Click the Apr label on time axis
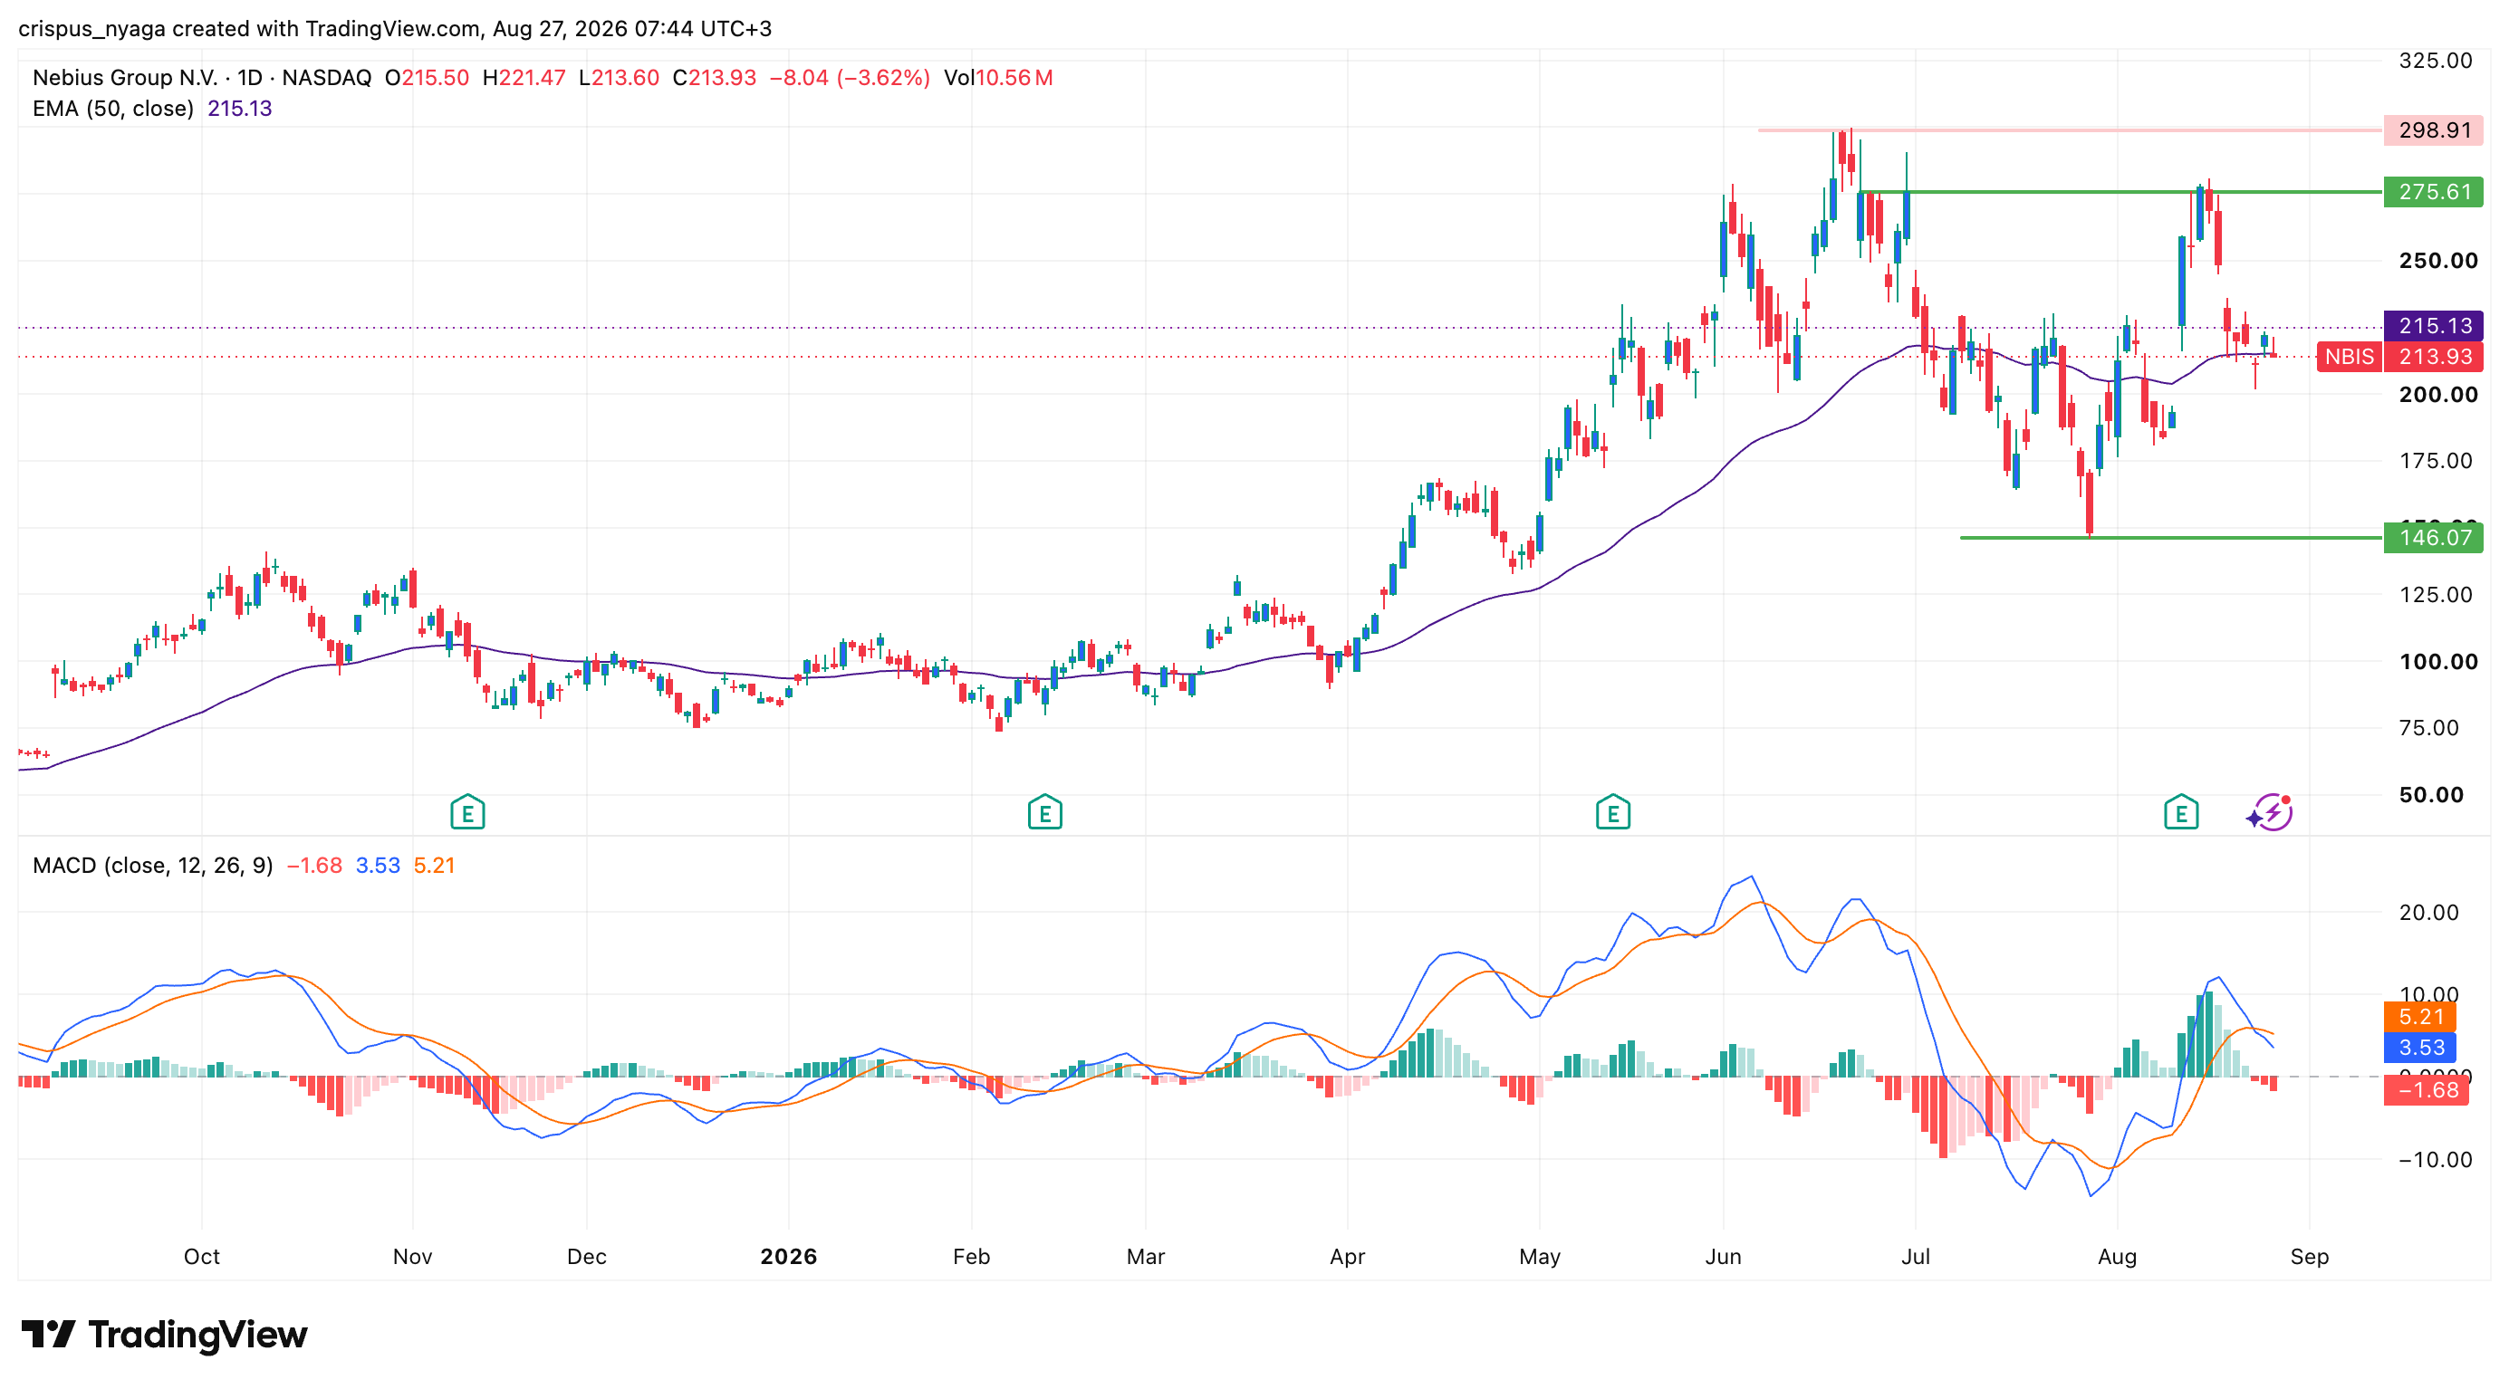 pos(1347,1257)
